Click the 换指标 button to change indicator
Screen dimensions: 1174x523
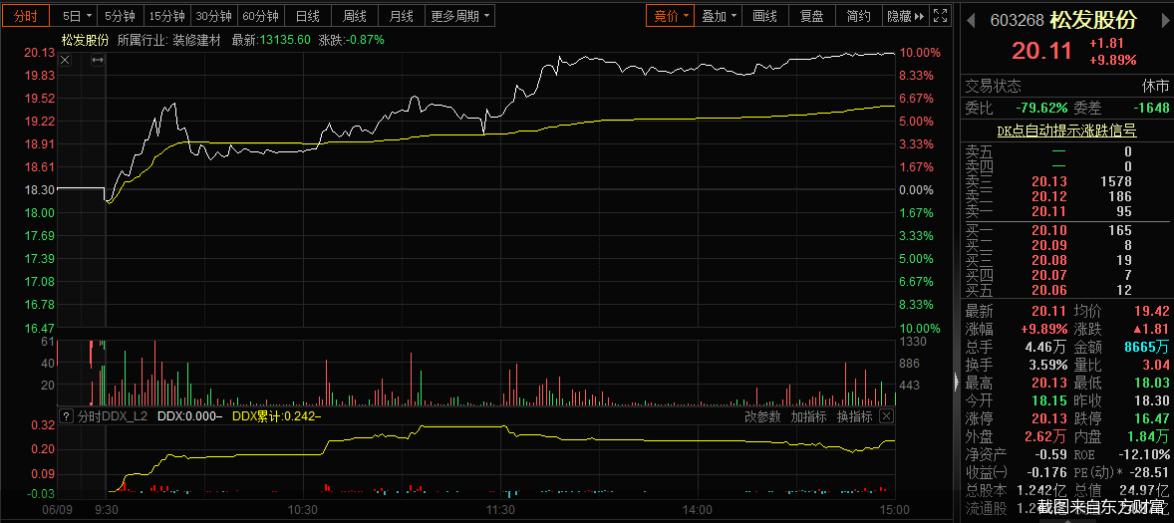tap(854, 416)
